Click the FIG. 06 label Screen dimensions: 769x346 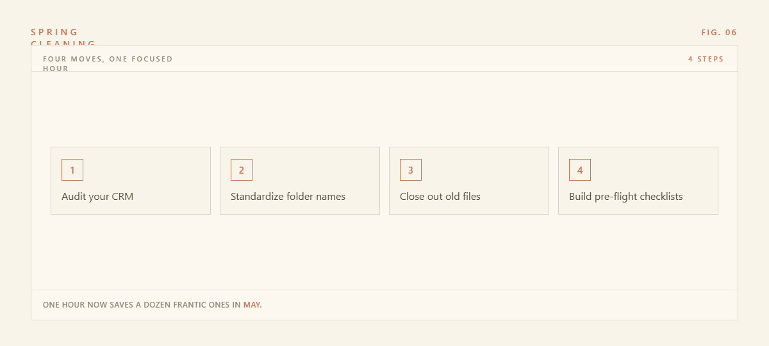click(719, 32)
